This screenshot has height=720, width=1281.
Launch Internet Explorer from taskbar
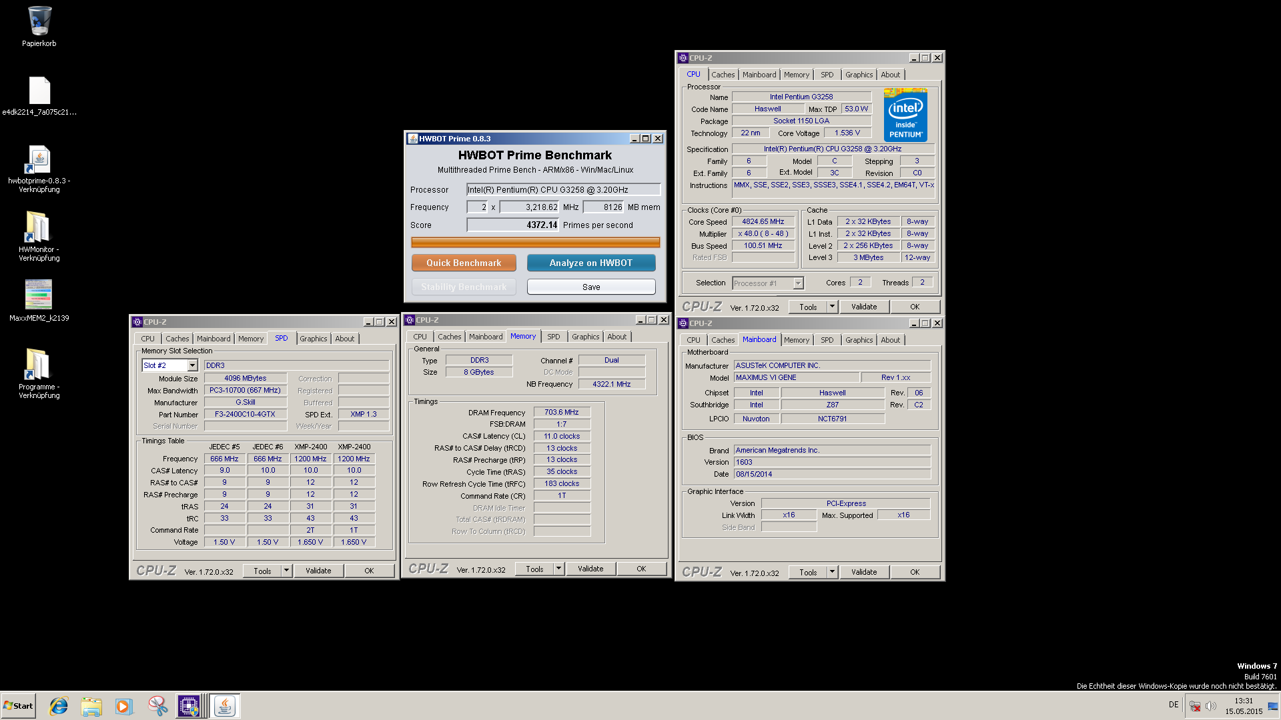(x=59, y=706)
